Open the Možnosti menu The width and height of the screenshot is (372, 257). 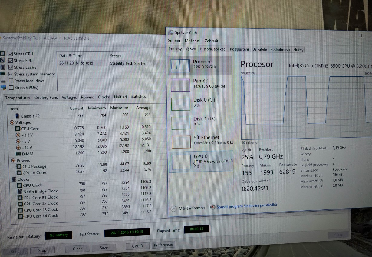[x=193, y=41]
